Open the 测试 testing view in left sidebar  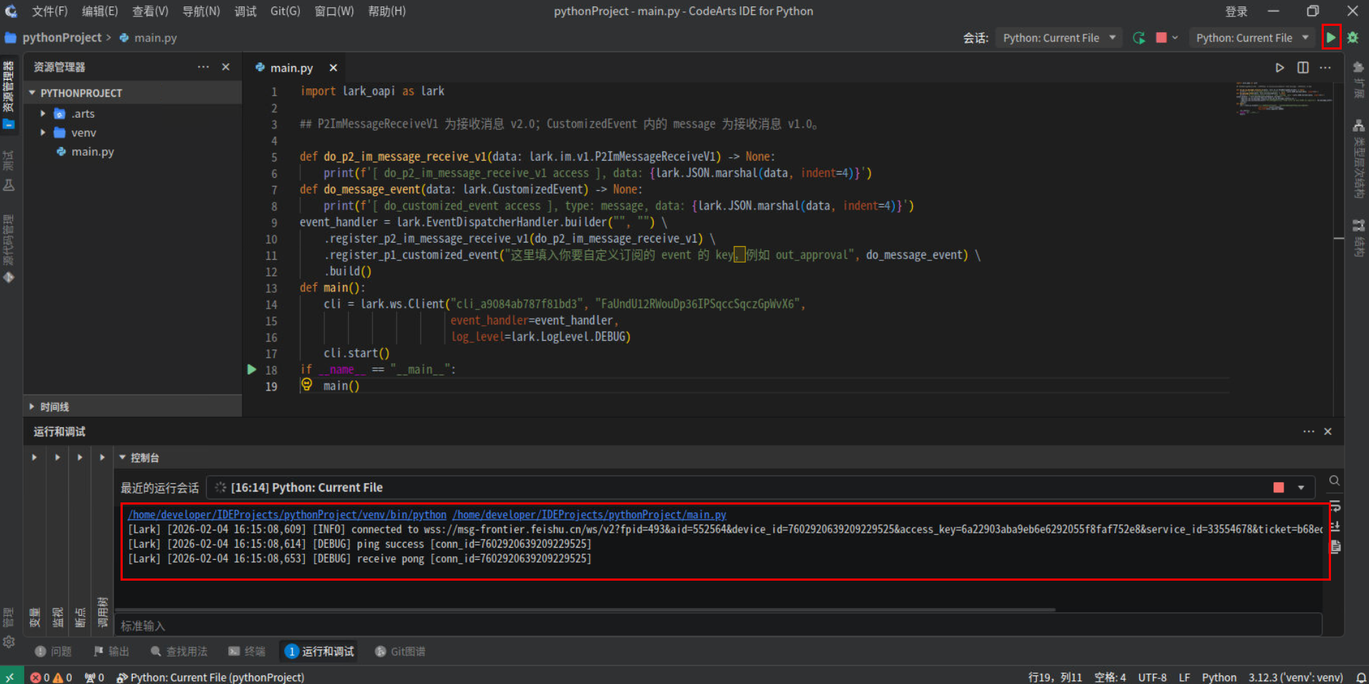click(x=9, y=171)
